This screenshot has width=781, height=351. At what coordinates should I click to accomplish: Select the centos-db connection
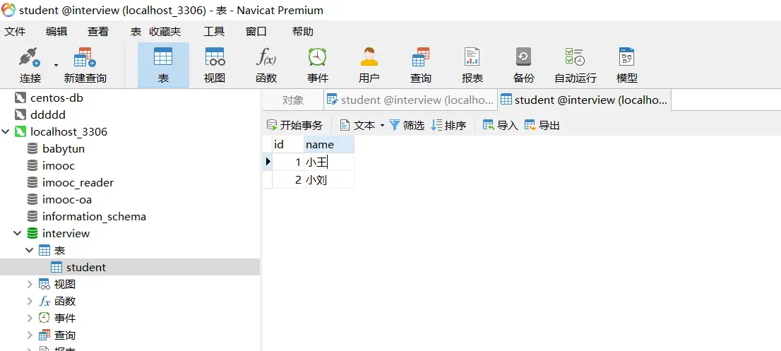point(56,98)
